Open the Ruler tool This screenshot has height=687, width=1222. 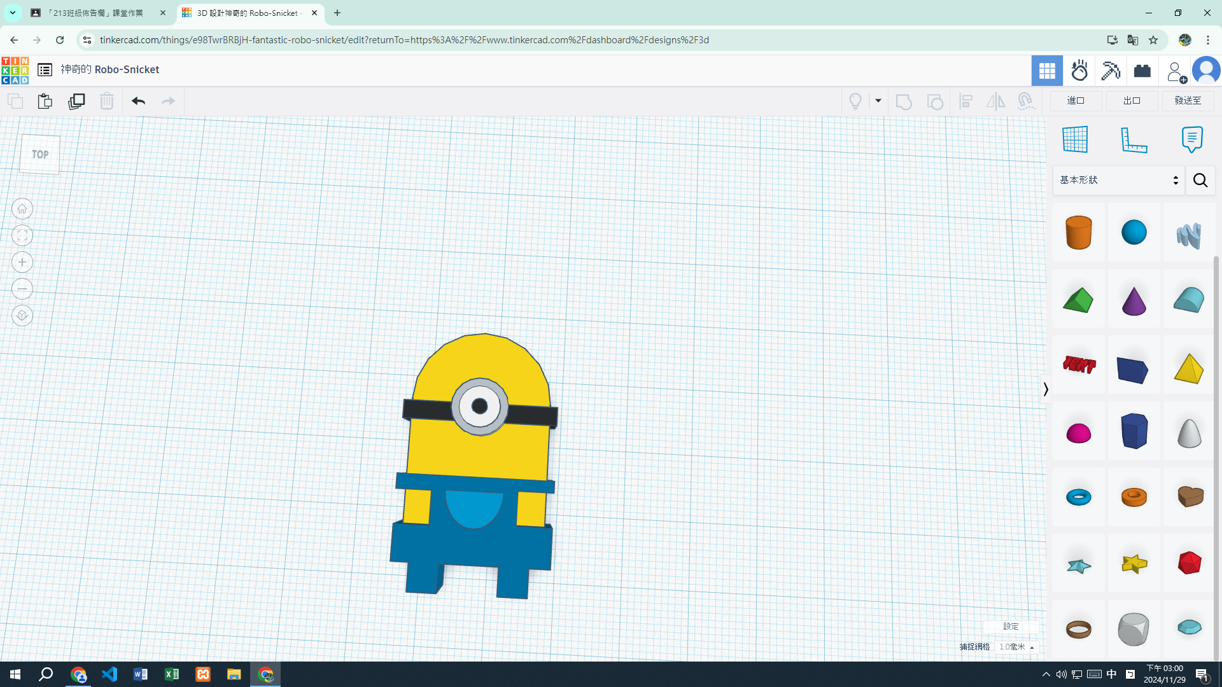pyautogui.click(x=1134, y=139)
